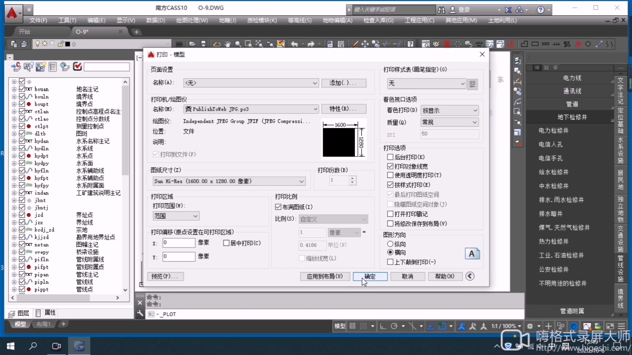Toggle ortho mode icon in status bar
The image size is (632, 355).
point(383,326)
